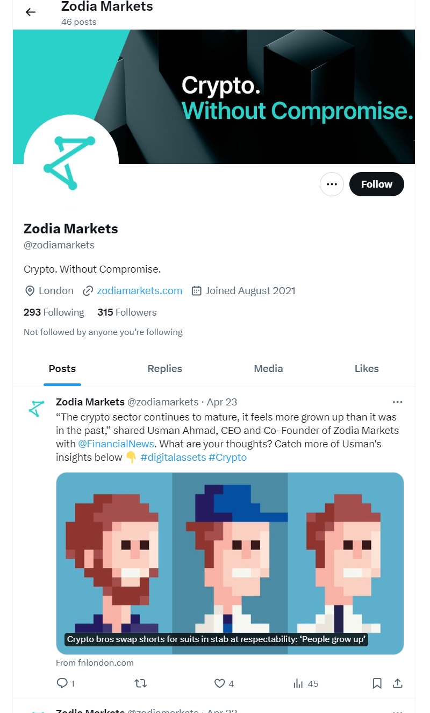Image resolution: width=430 pixels, height=713 pixels.
Task: Bookmark the Apr 23 post
Action: click(377, 683)
